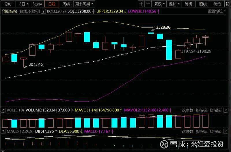Click the DIF:47.396 value
The width and height of the screenshot is (231, 152).
[x=44, y=131]
